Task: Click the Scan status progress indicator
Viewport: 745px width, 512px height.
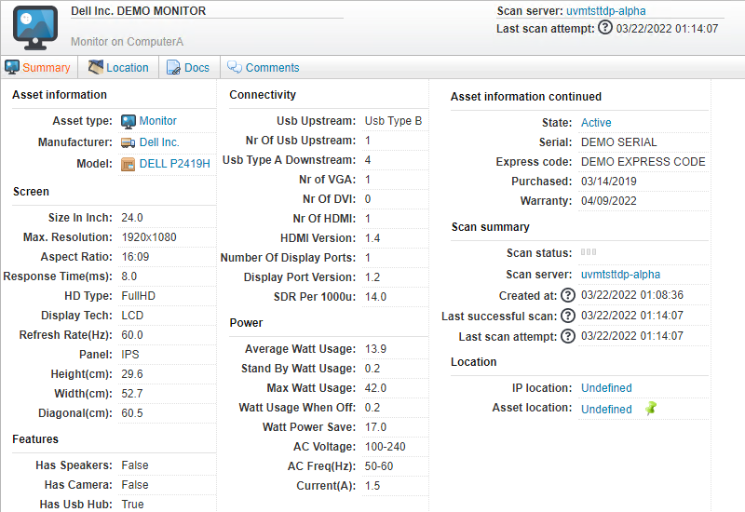Action: tap(589, 252)
